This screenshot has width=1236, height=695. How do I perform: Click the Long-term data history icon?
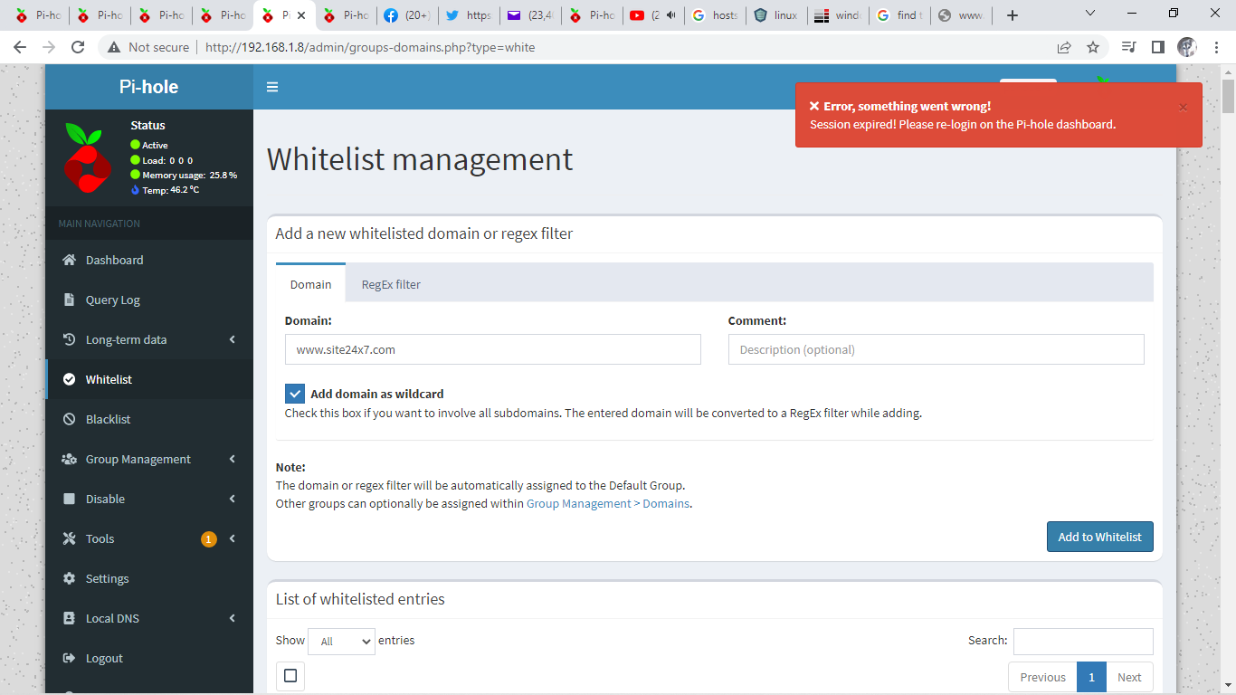(68, 339)
